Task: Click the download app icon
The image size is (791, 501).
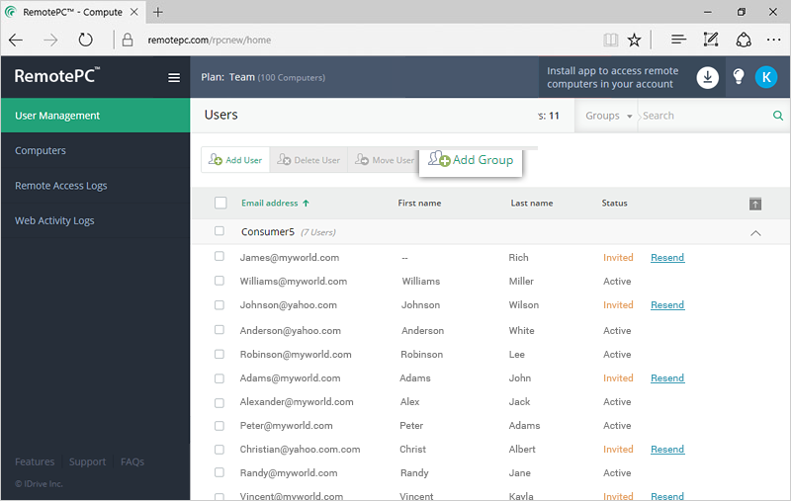Action: coord(707,77)
